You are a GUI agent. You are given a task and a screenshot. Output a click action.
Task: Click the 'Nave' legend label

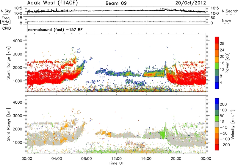(x=226, y=21)
